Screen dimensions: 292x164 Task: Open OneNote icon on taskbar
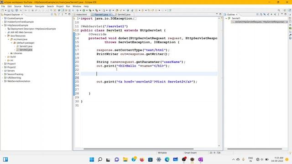pyautogui.click(x=201, y=159)
